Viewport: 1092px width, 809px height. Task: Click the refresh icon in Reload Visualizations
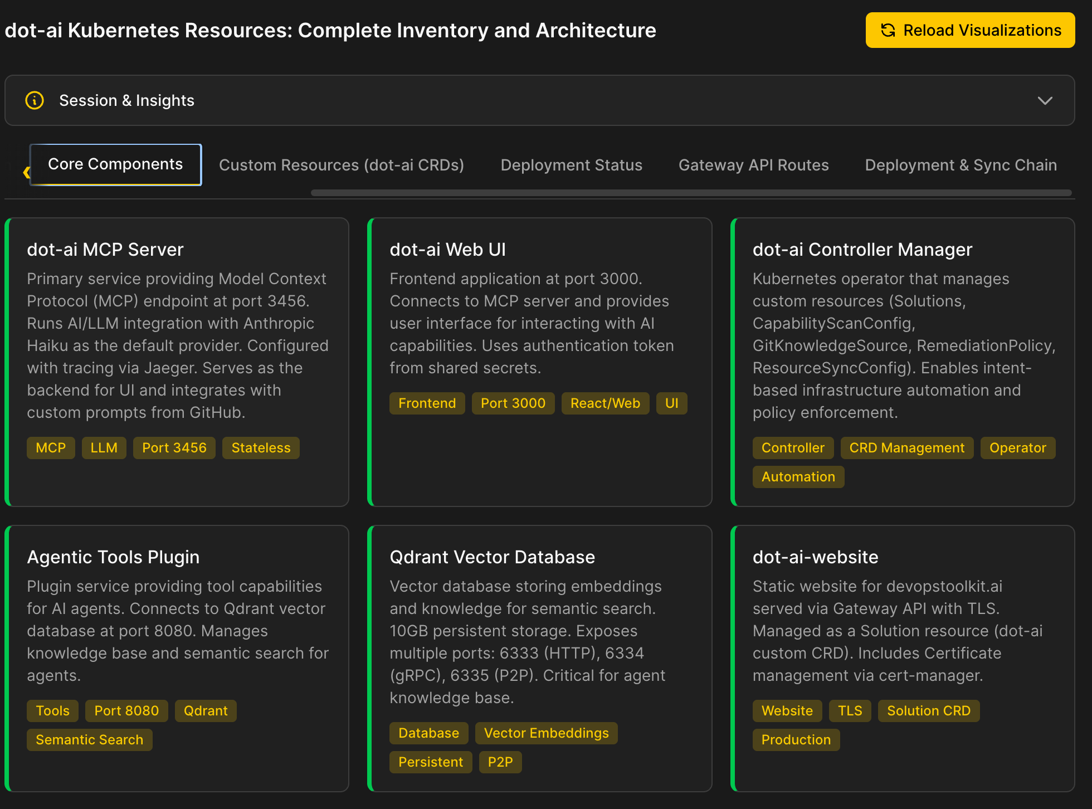(x=888, y=30)
